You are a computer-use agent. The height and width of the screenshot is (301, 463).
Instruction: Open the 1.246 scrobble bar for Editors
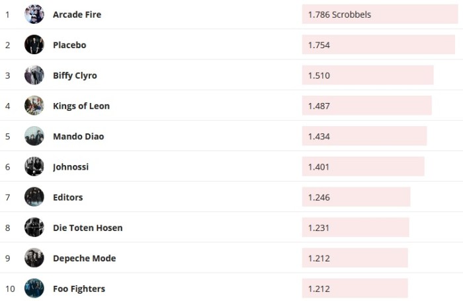point(356,197)
